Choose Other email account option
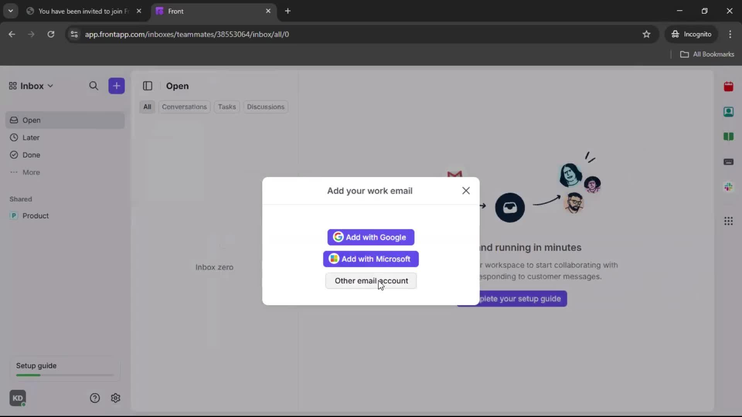The width and height of the screenshot is (742, 417). point(370,281)
